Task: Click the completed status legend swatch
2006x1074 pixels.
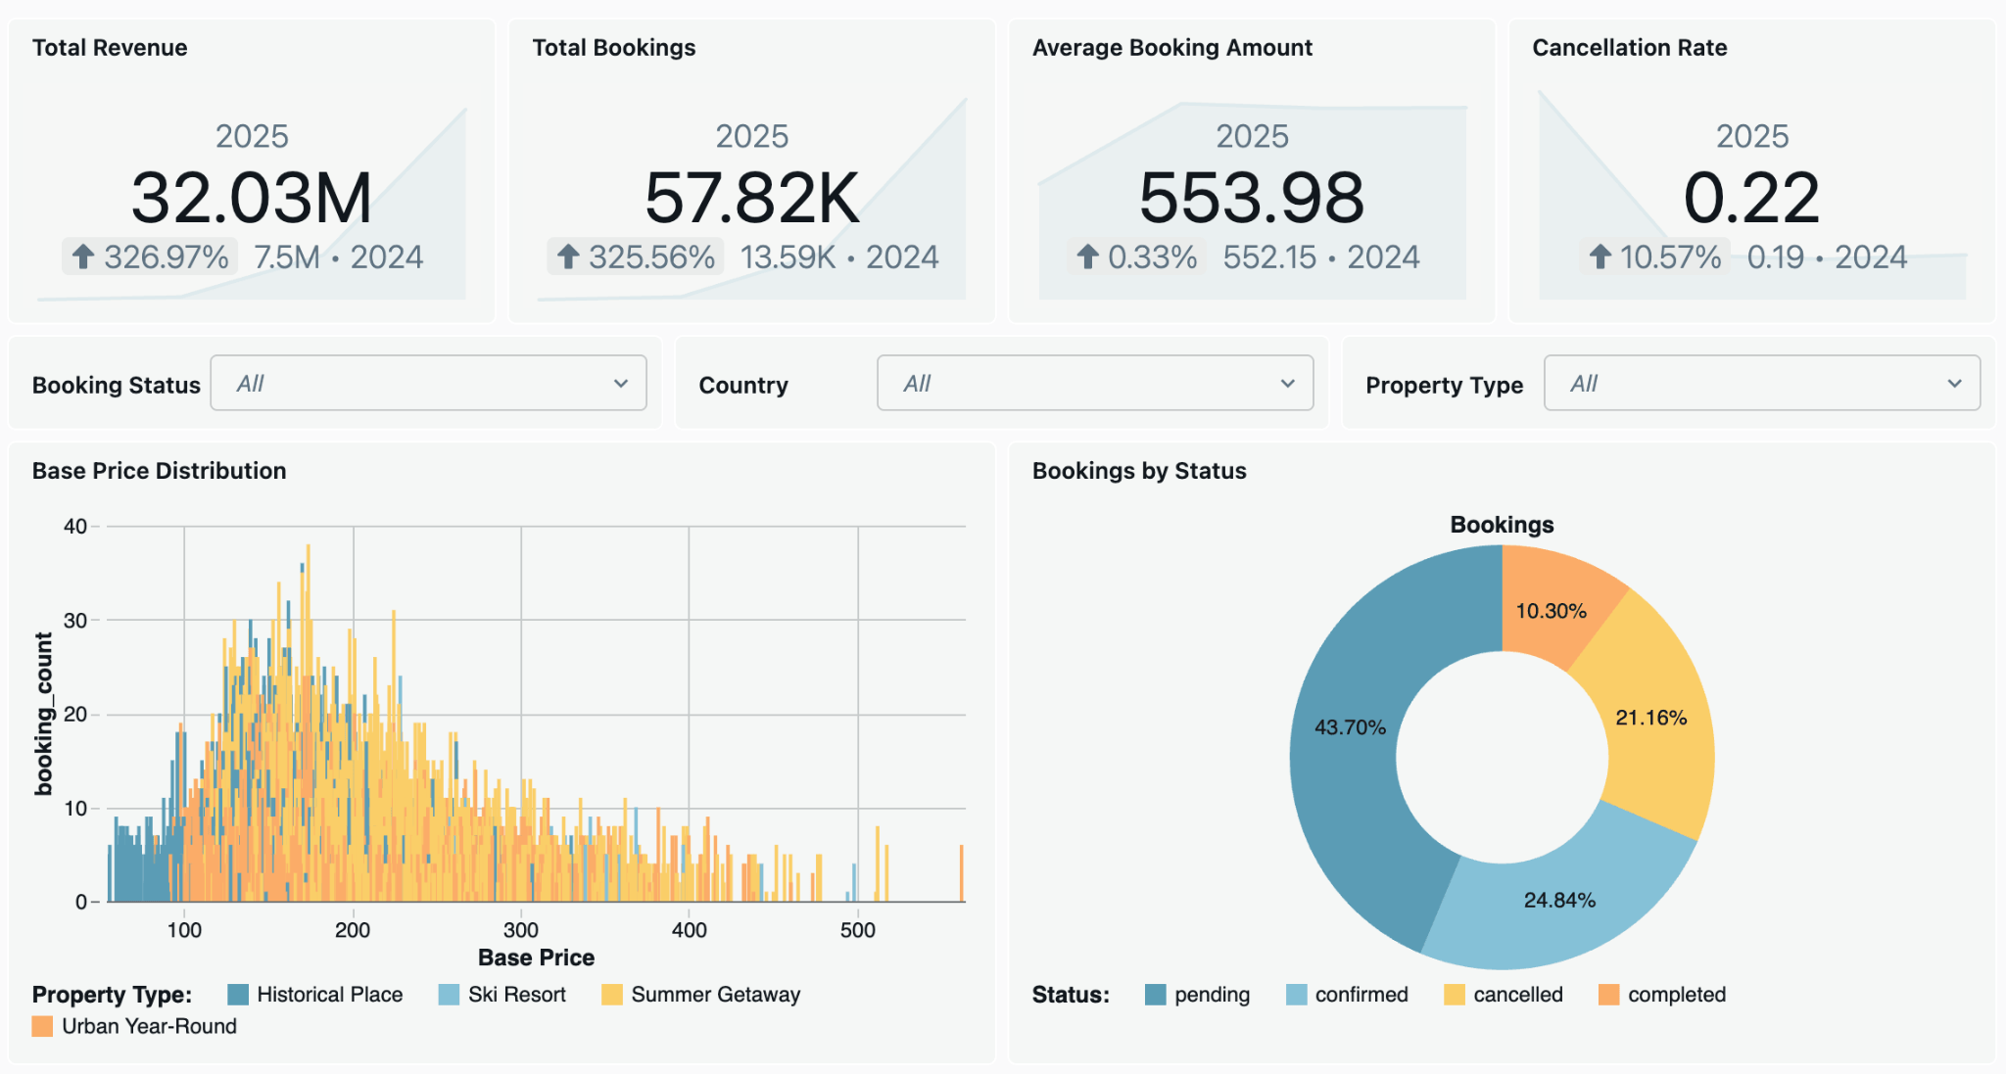Action: point(1609,995)
